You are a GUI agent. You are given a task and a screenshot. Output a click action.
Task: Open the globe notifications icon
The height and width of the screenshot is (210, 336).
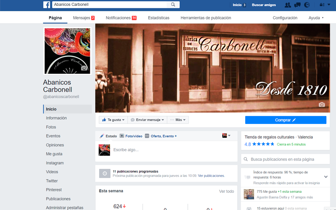(x=307, y=5)
